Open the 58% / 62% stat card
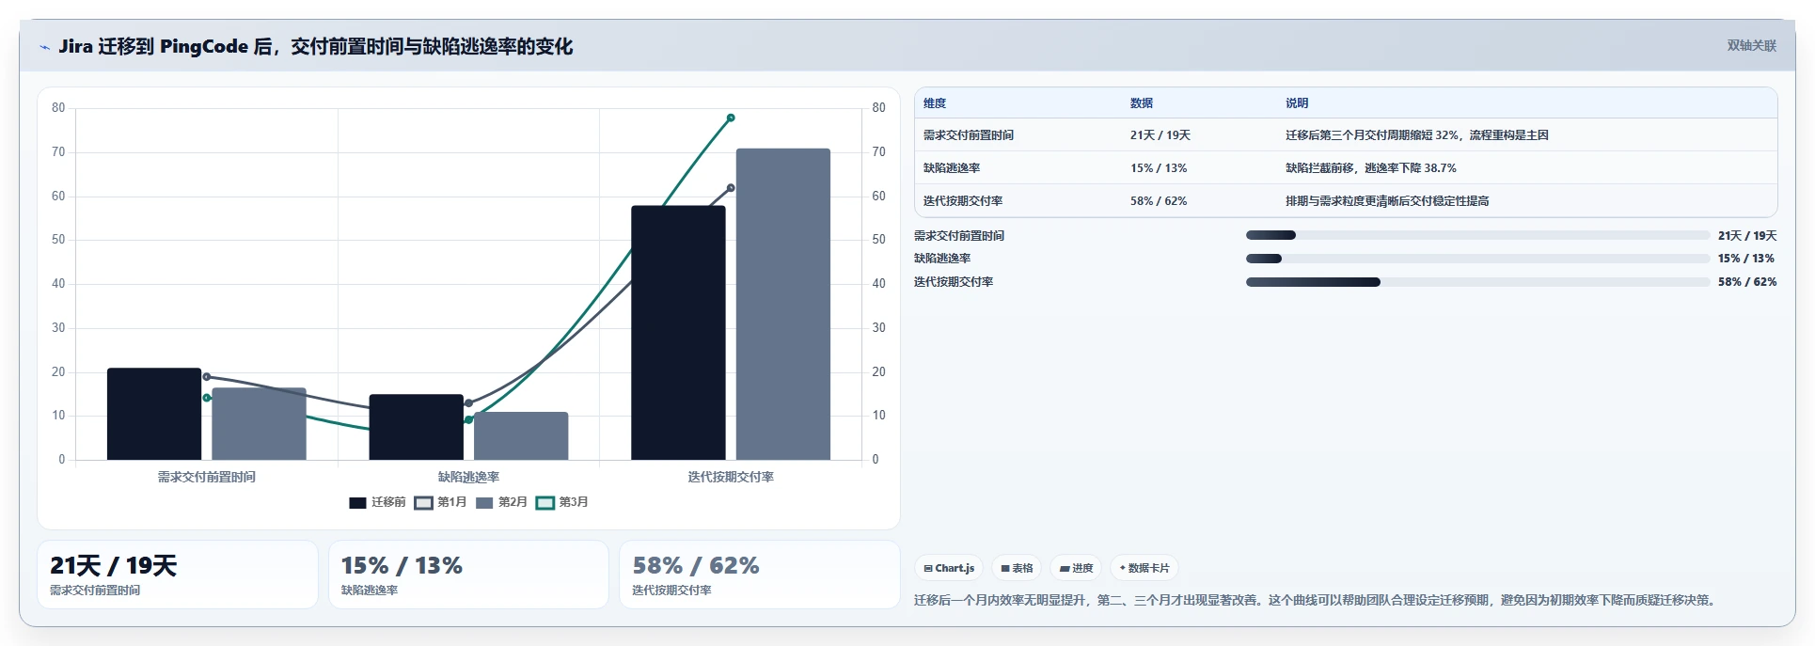The height and width of the screenshot is (646, 1815). tap(760, 575)
